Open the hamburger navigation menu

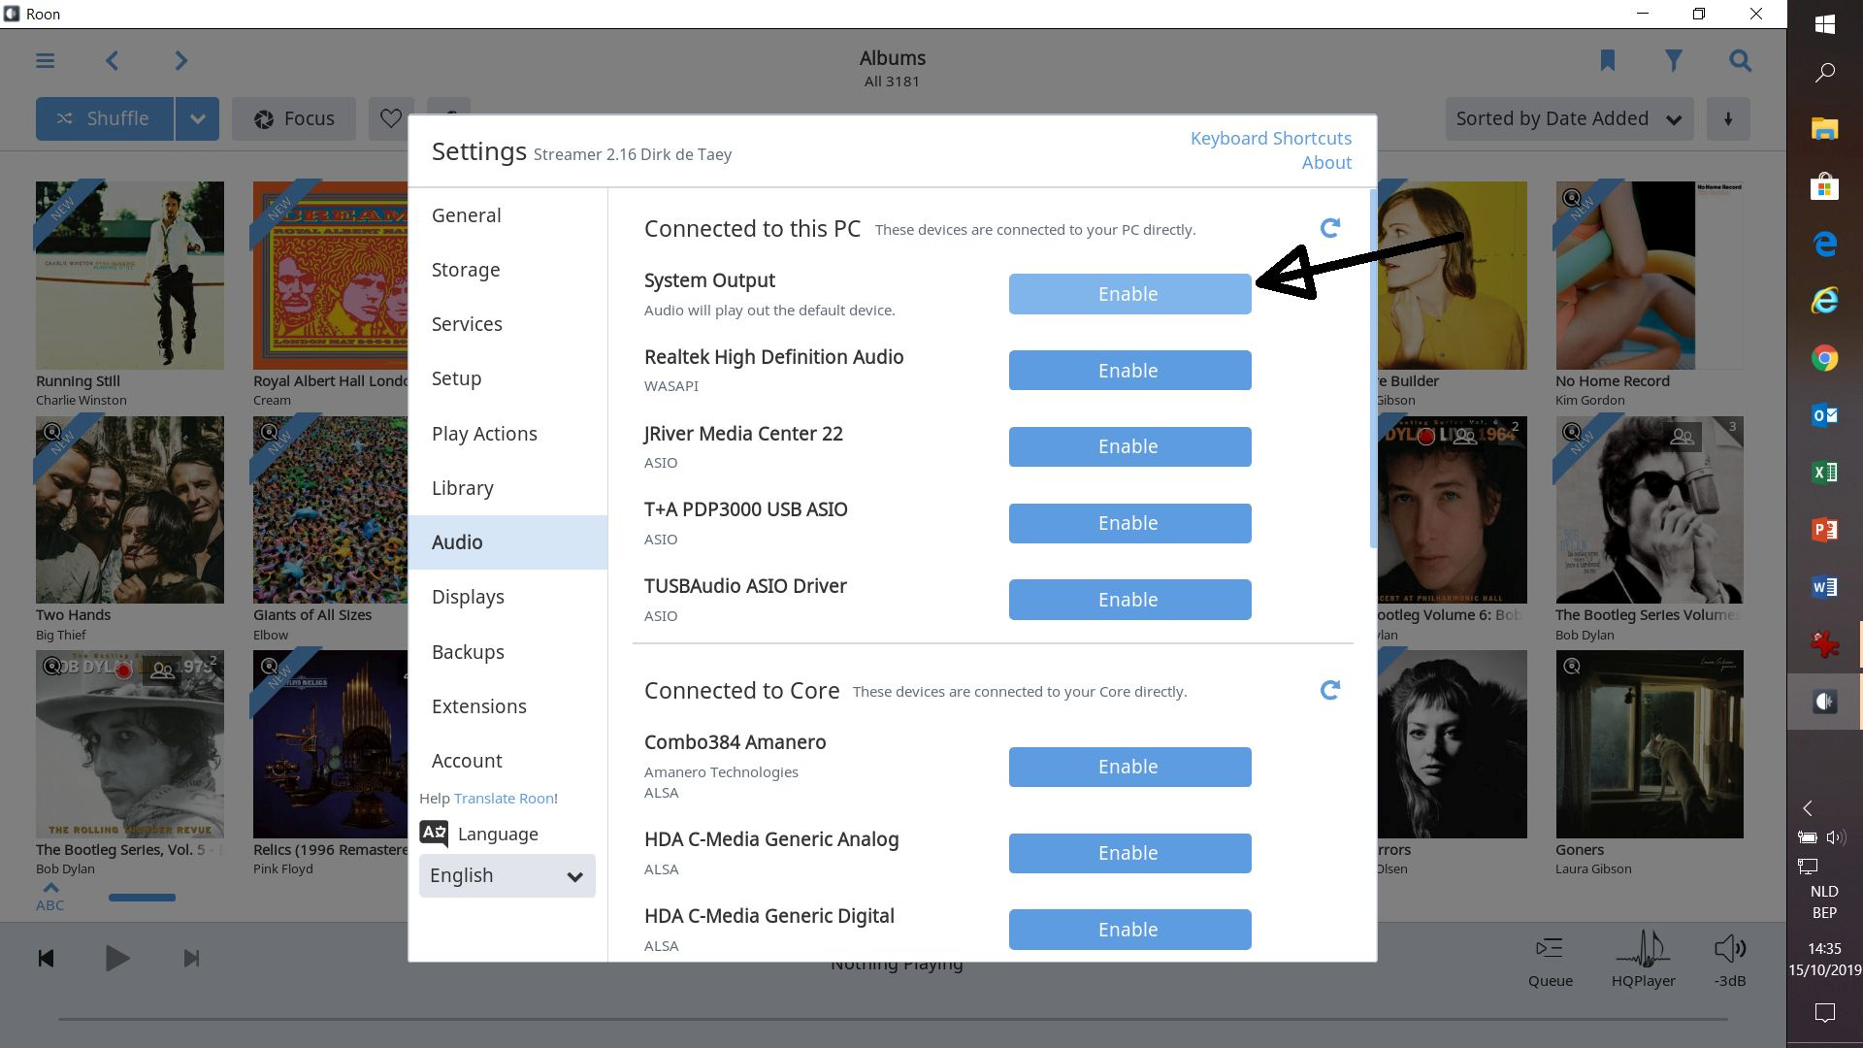[46, 61]
